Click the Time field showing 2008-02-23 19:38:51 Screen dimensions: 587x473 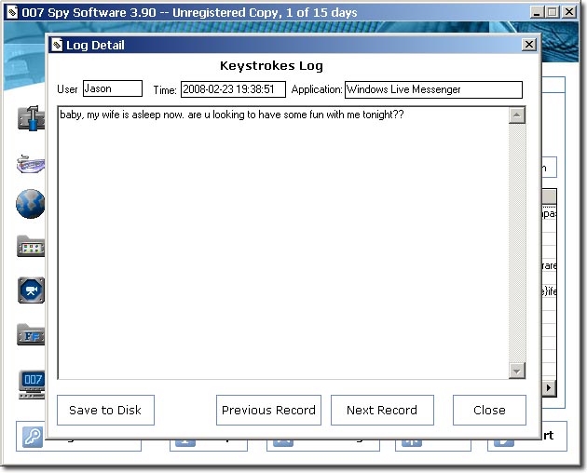click(x=233, y=89)
